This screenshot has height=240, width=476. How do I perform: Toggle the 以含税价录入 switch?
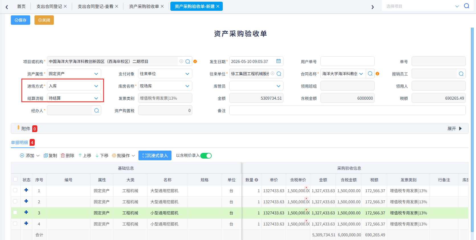[206, 156]
